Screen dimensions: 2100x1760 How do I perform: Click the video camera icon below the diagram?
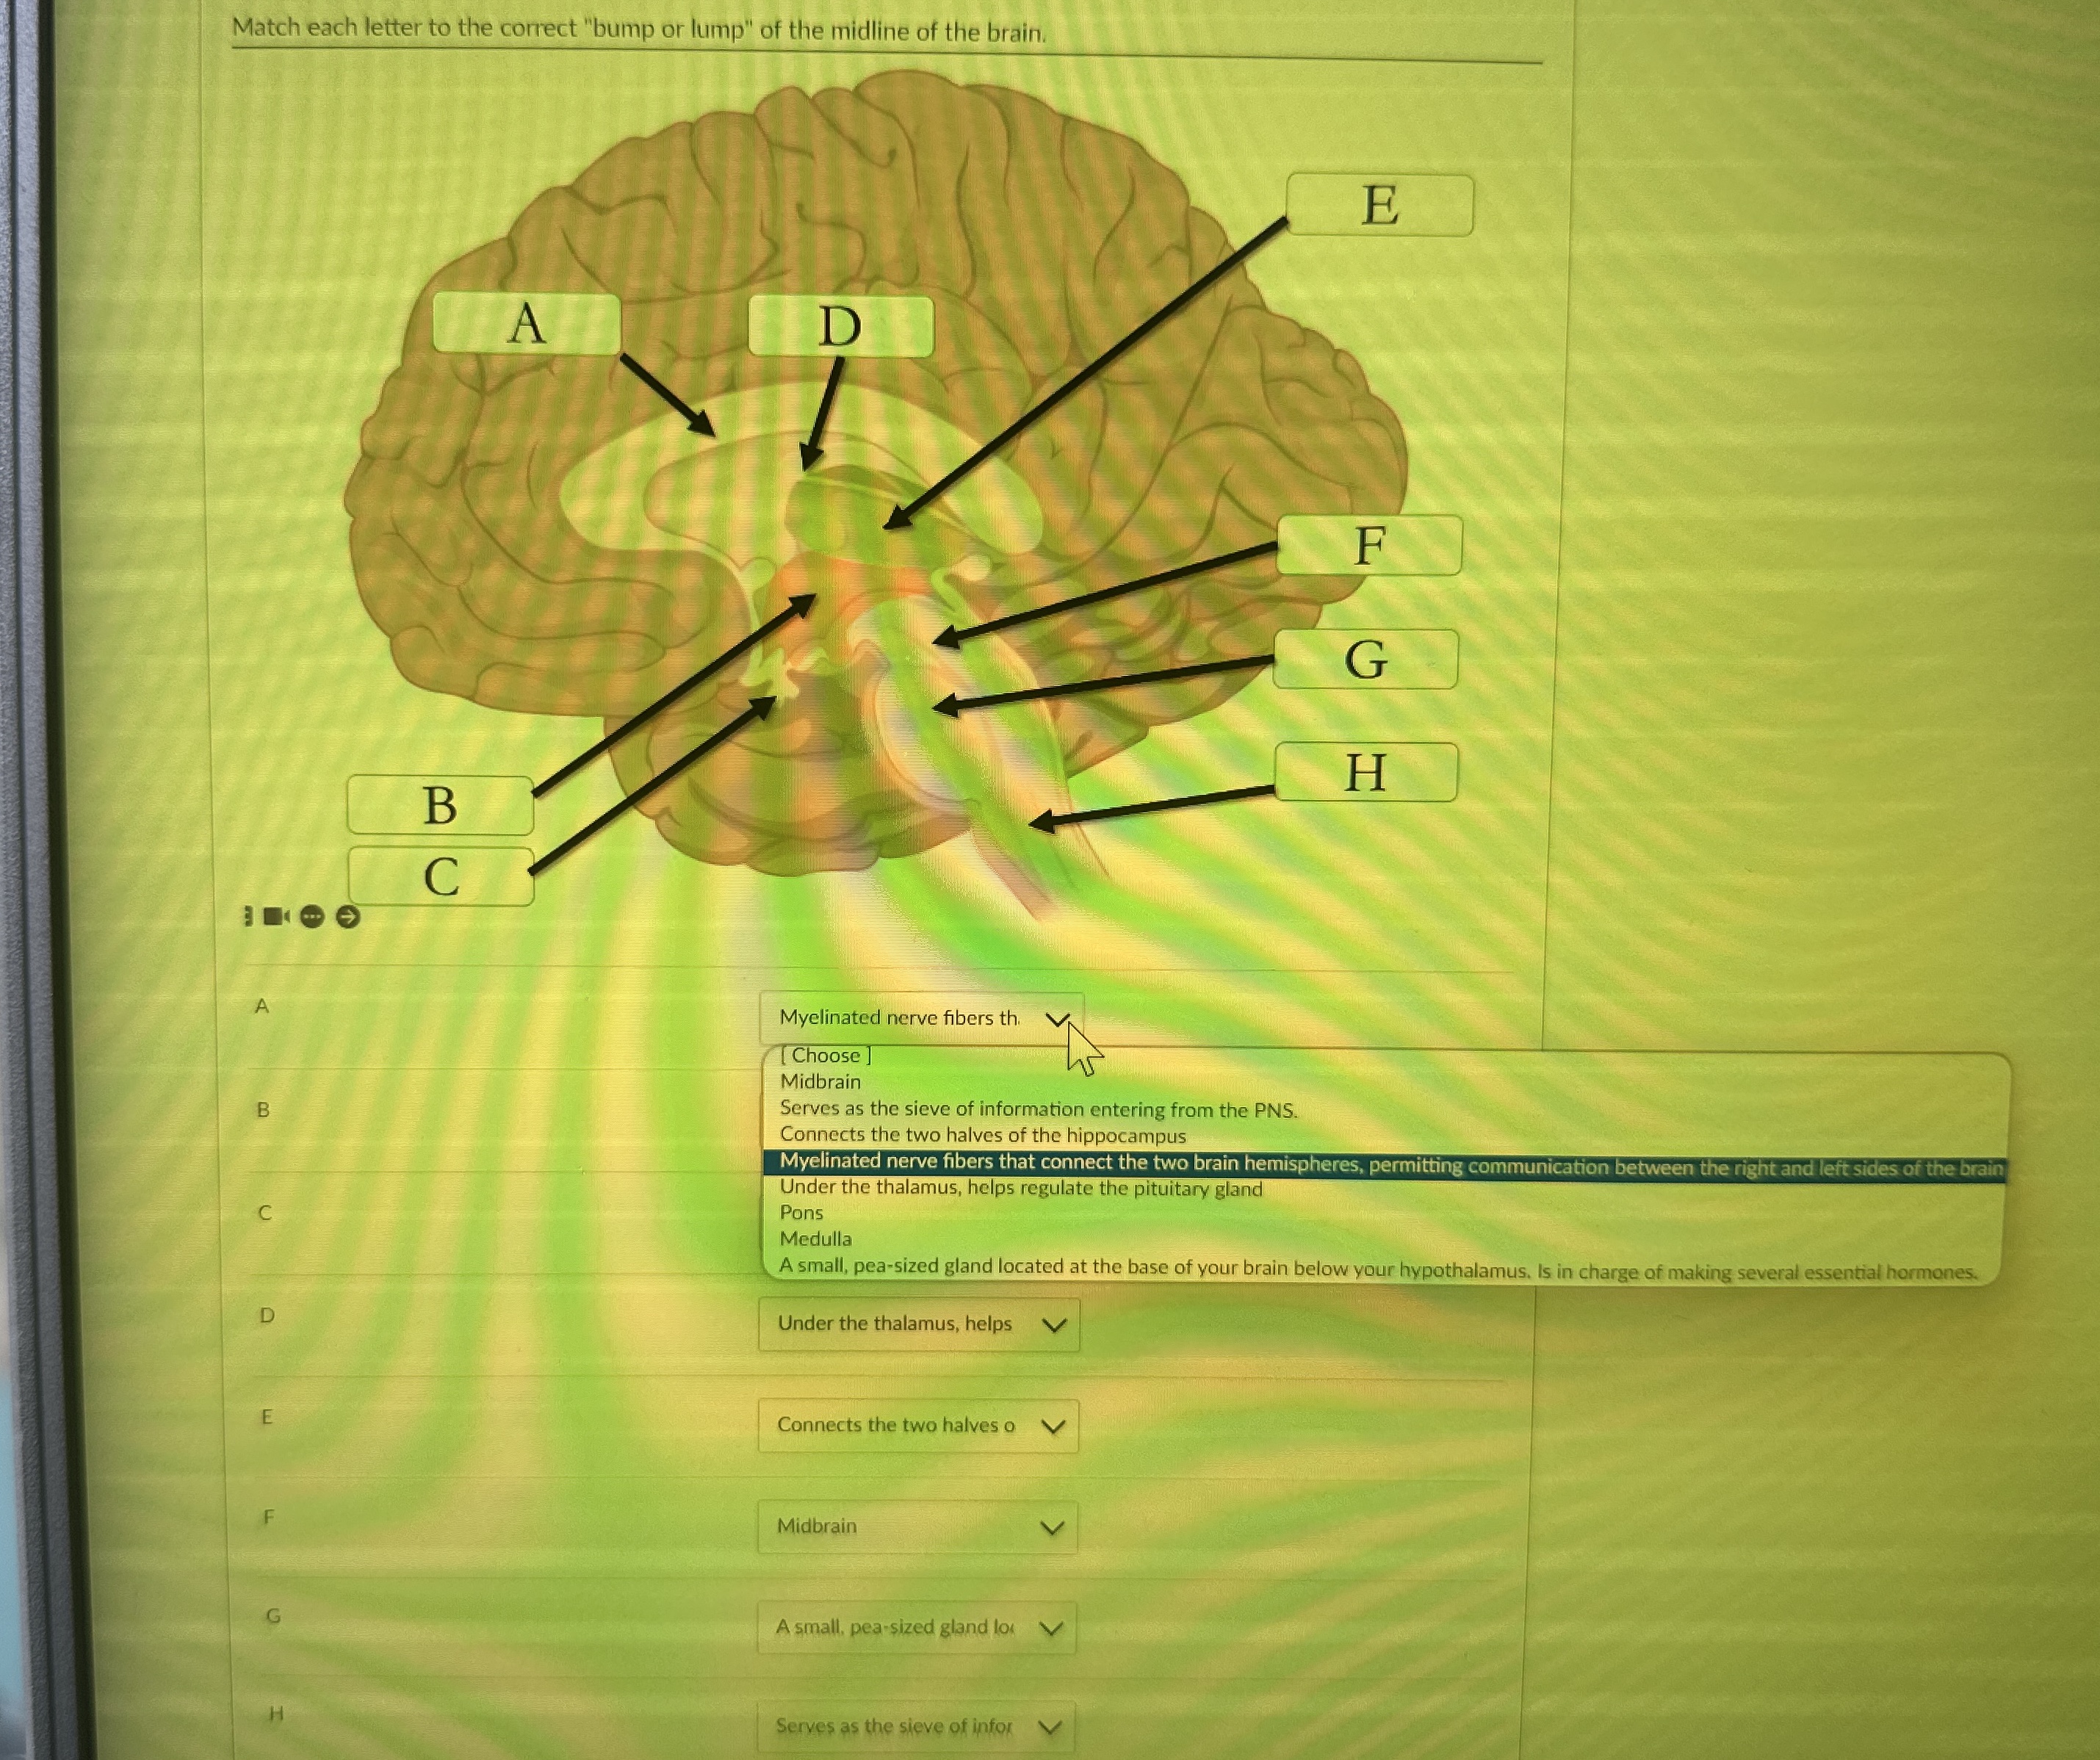[x=275, y=916]
